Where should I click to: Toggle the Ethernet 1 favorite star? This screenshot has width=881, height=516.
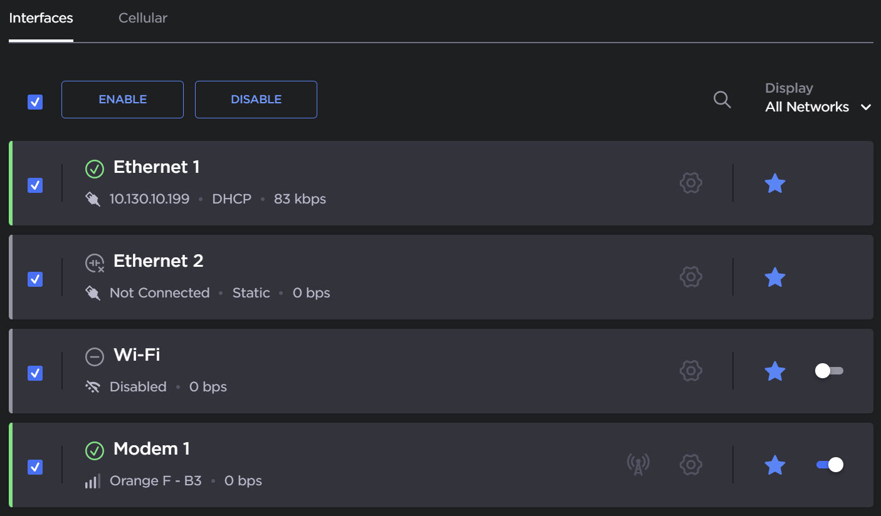(775, 183)
